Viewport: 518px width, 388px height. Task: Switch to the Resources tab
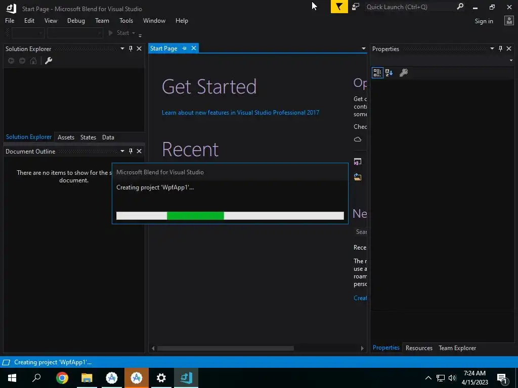[x=419, y=348]
